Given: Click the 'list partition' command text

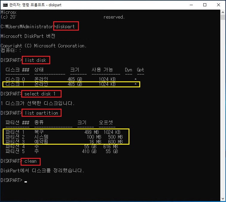Looking at the screenshot, I should [42, 113].
